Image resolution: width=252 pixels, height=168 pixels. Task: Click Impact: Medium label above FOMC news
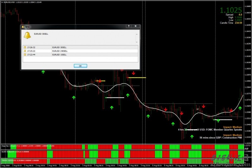(232, 127)
